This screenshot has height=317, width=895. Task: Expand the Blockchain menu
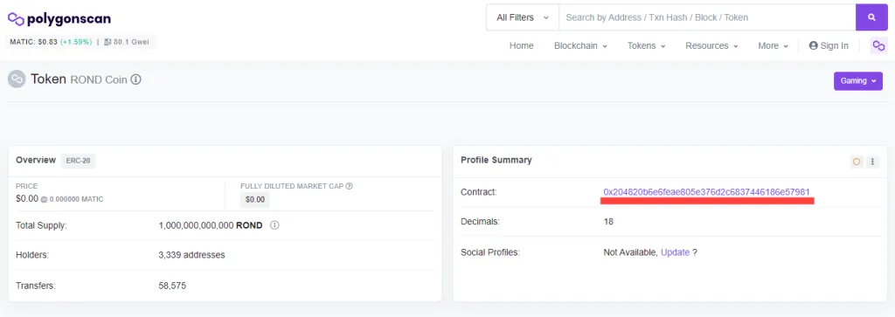pos(580,45)
